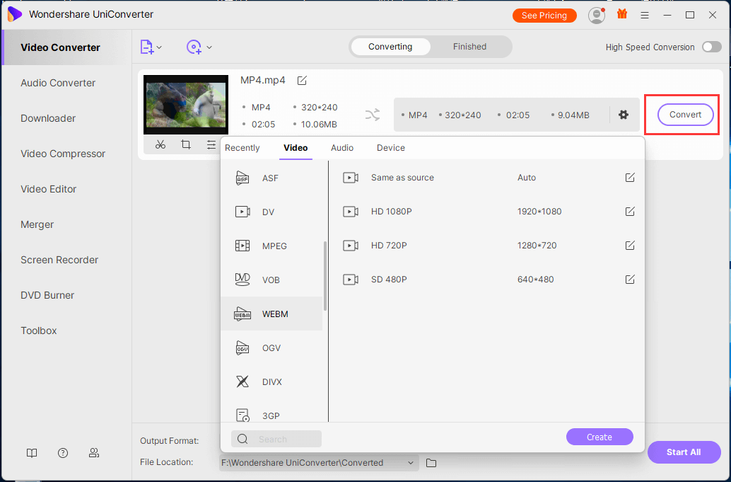Open the Video format tab

(x=296, y=148)
